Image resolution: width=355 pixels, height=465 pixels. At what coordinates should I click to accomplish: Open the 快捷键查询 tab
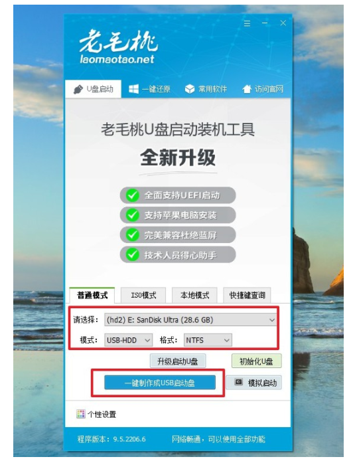247,296
